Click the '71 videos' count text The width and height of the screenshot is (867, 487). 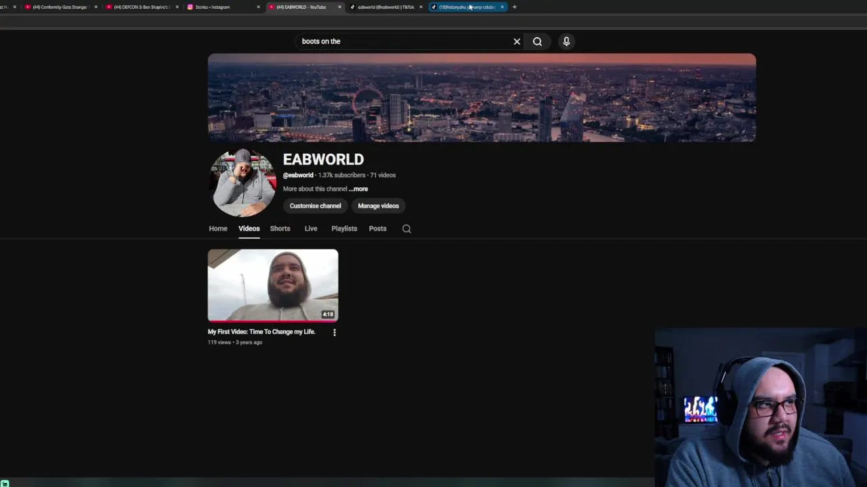383,175
